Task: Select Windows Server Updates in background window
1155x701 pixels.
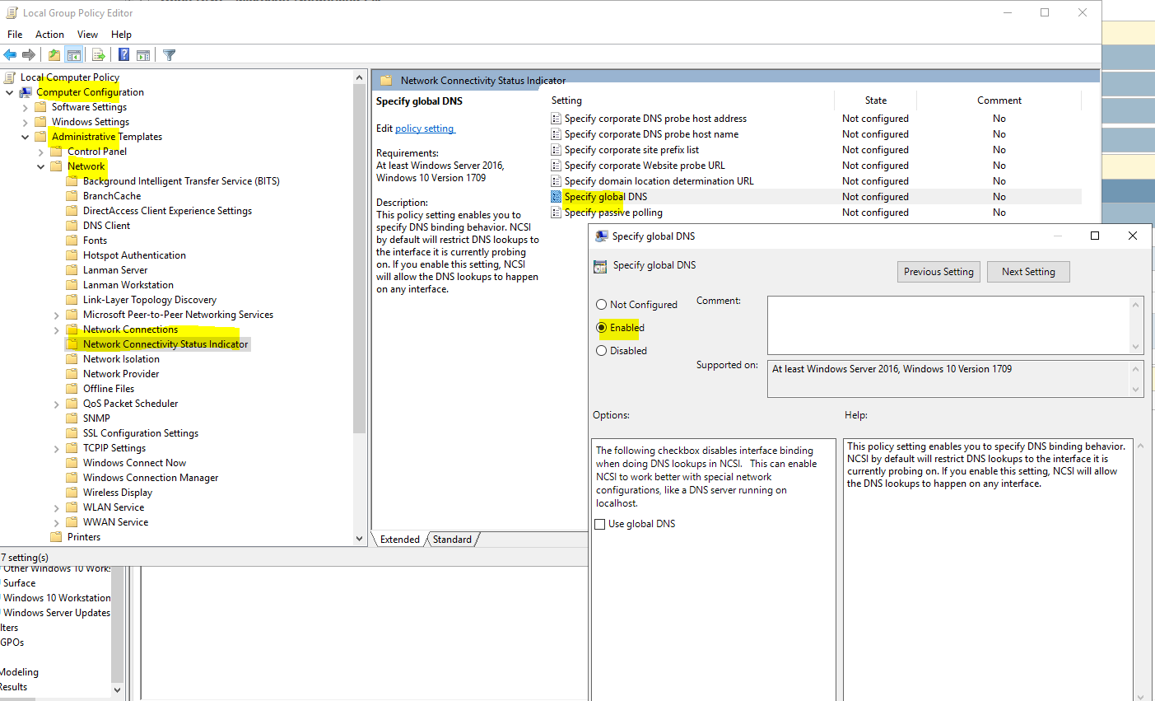Action: 56,613
